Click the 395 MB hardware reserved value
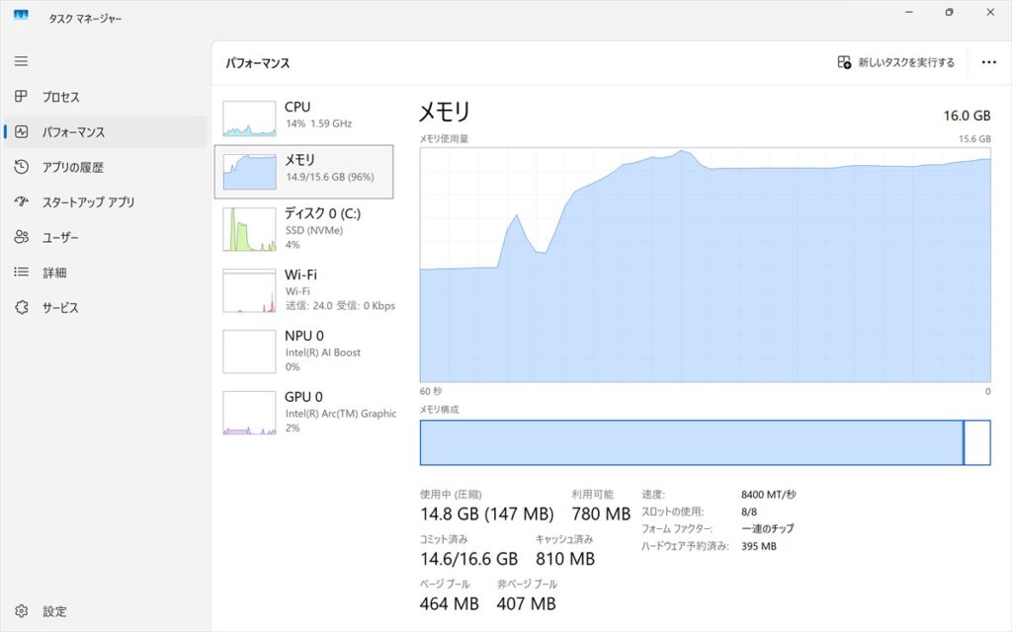 pos(758,546)
